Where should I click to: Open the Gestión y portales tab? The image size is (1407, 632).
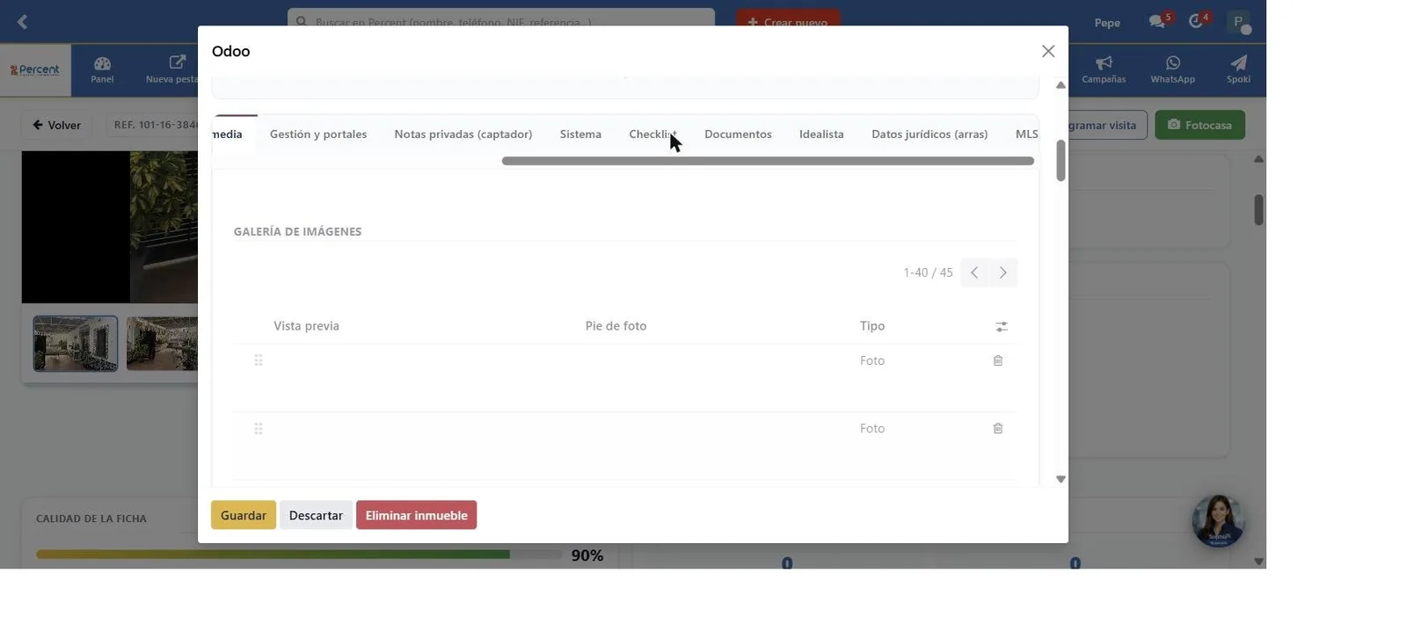point(318,134)
